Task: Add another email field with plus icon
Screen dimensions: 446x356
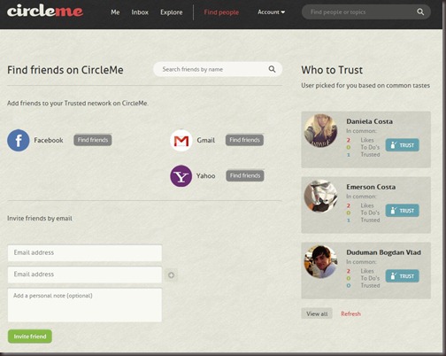Action: (x=171, y=275)
